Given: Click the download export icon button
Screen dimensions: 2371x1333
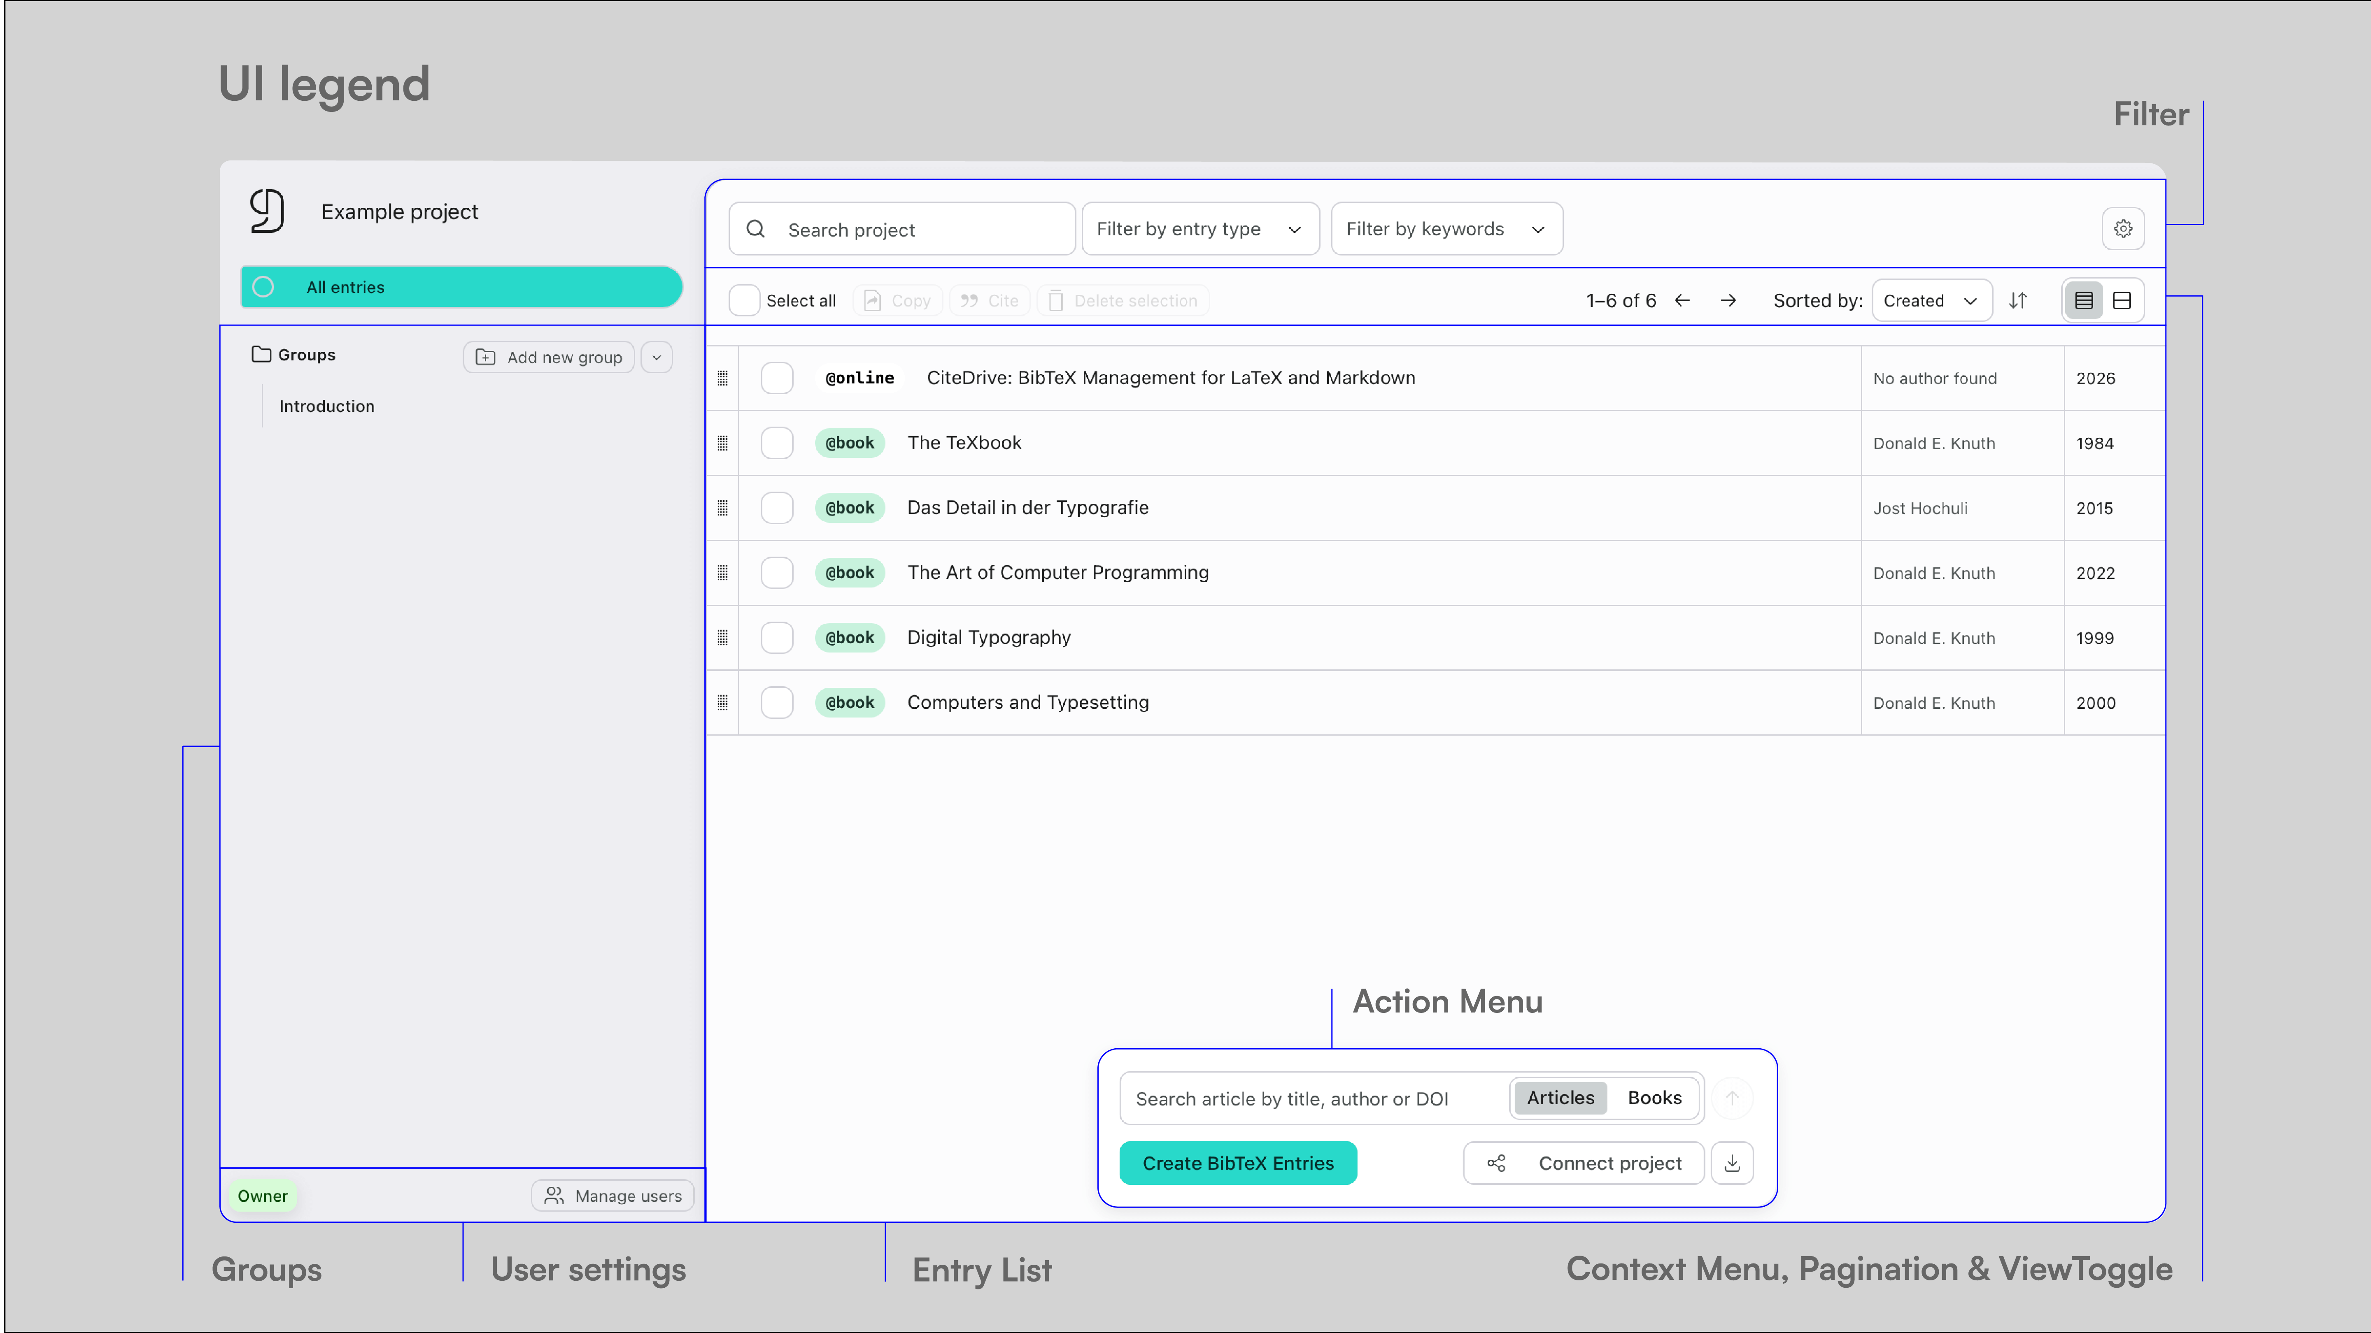Looking at the screenshot, I should tap(1731, 1163).
